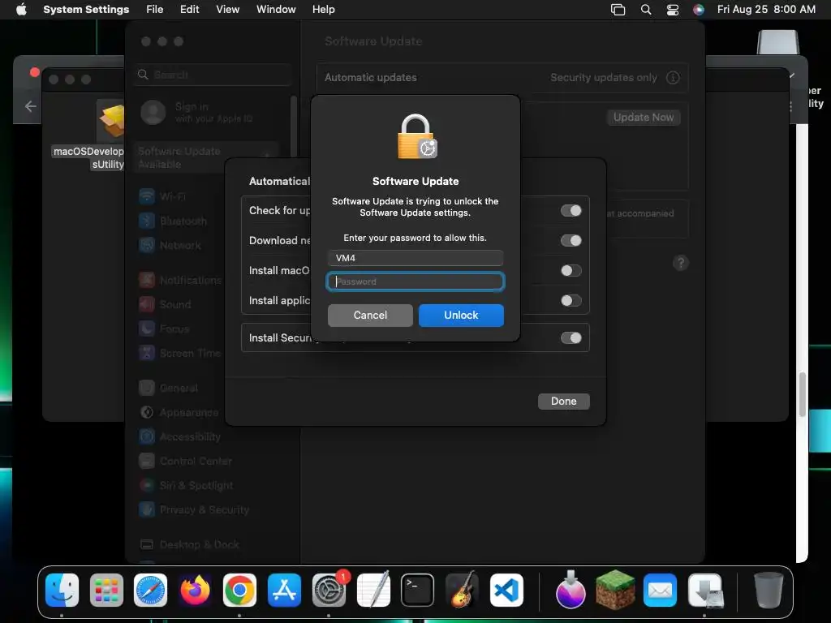This screenshot has height=623, width=831.
Task: Open System Settings Dock icon
Action: (x=329, y=591)
